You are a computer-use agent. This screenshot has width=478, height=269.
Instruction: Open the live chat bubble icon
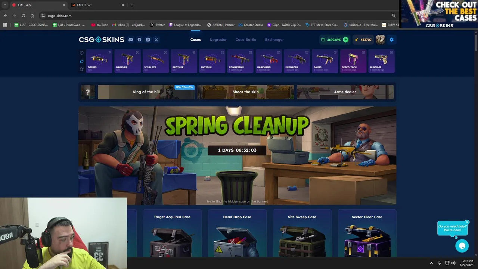462,246
